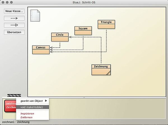The width and height of the screenshot is (168, 125).
Task: Choose void makeVisible() from context menu
Action: [32, 107]
